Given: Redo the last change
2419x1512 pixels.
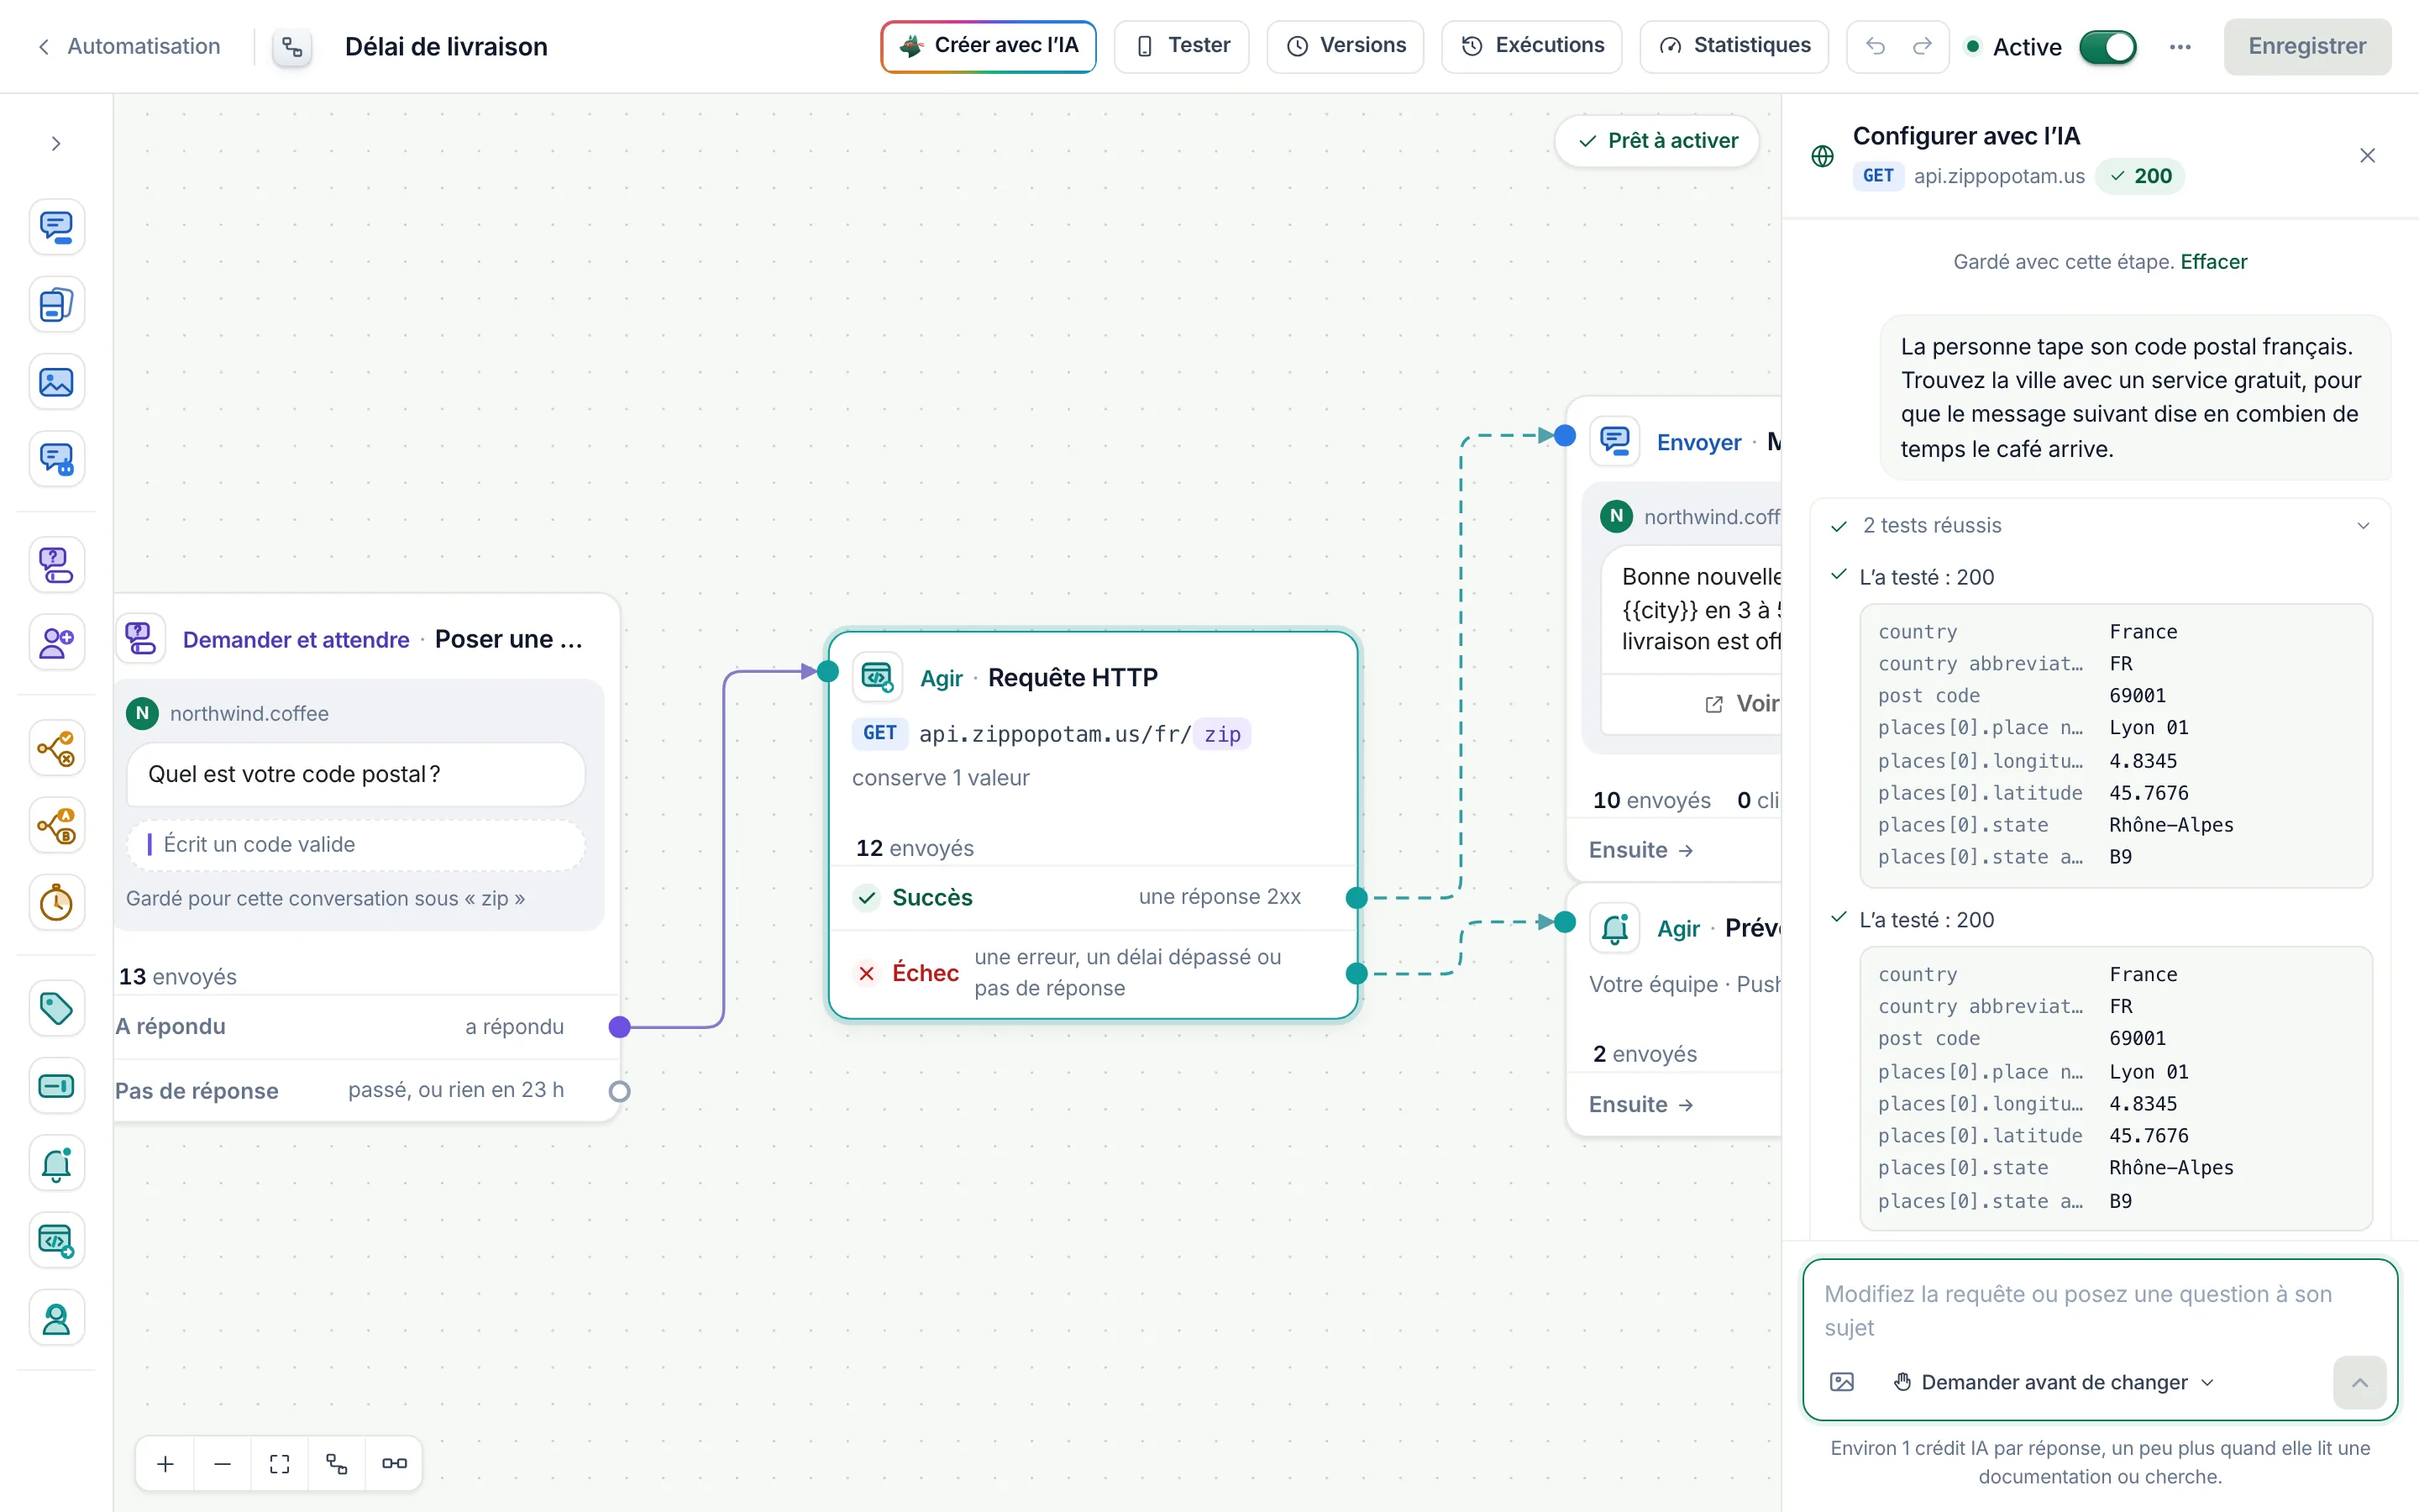Looking at the screenshot, I should click(1923, 46).
